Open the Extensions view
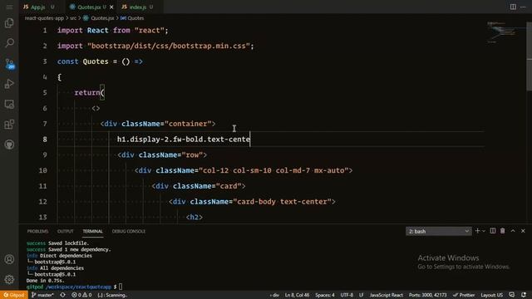Image resolution: width=532 pixels, height=299 pixels. pyautogui.click(x=9, y=125)
